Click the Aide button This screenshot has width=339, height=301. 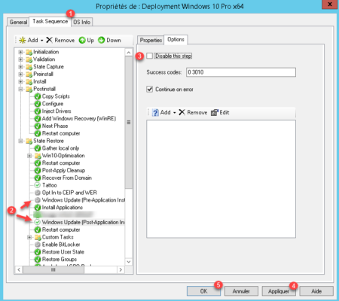(316, 291)
